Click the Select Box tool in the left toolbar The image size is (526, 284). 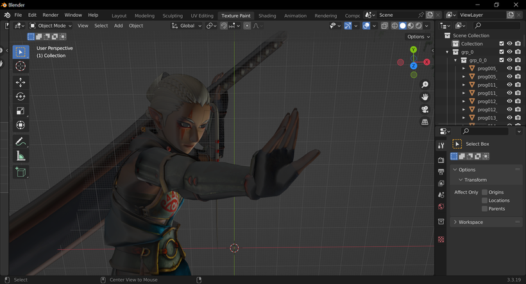click(x=21, y=52)
